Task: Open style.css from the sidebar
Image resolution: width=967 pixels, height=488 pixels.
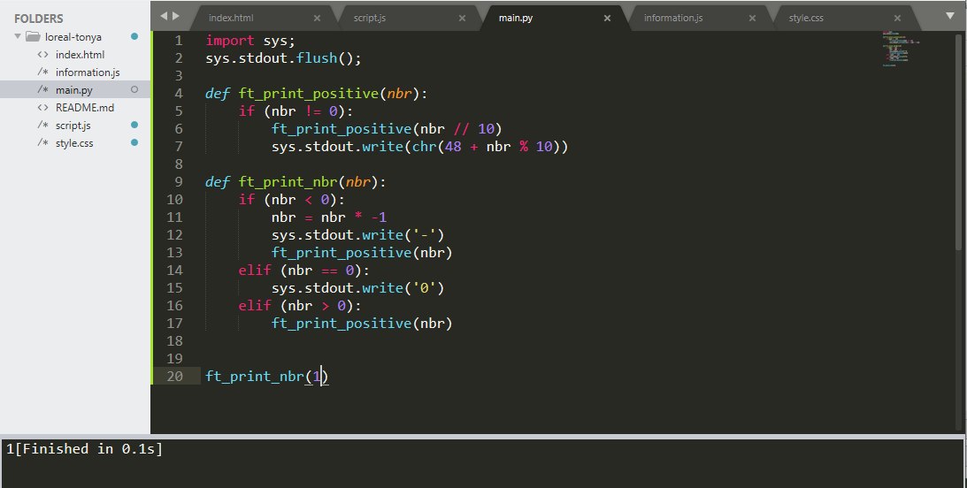Action: pos(74,143)
